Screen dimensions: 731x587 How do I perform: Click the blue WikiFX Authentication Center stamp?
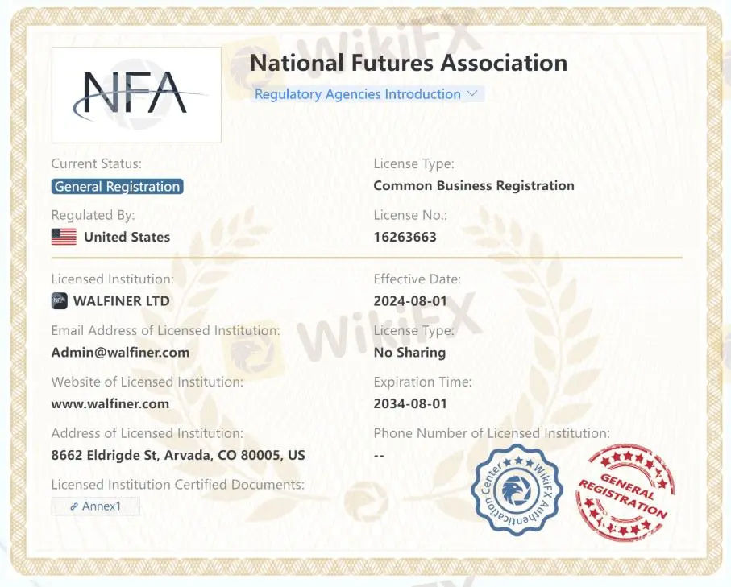pos(516,488)
